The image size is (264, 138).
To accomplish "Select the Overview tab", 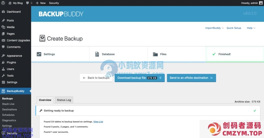I will [x=45, y=100].
